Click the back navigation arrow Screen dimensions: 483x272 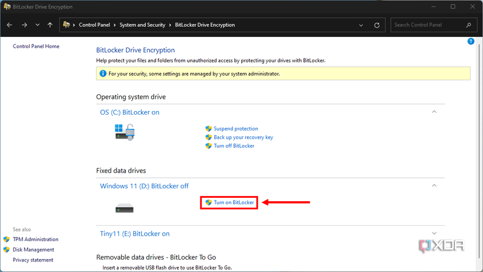tap(10, 25)
